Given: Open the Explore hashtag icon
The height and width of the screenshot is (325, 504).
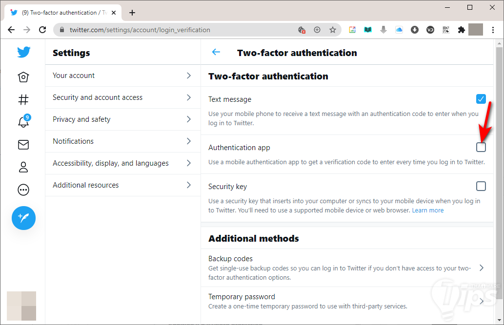Looking at the screenshot, I should click(x=23, y=99).
